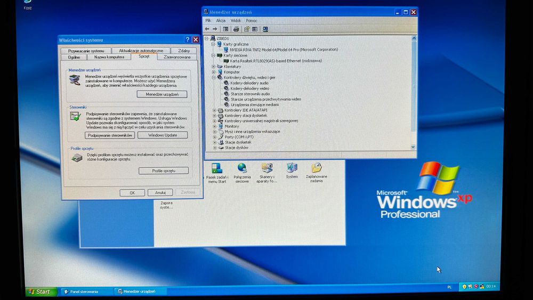Click the Windows Update button
The width and height of the screenshot is (533, 300).
click(x=163, y=135)
